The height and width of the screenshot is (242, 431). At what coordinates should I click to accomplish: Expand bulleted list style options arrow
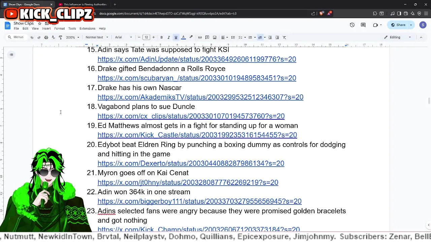[255, 37]
